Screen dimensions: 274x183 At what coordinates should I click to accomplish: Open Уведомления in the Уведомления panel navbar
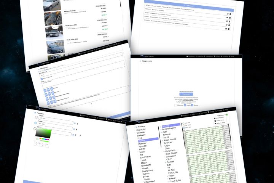coord(208,56)
